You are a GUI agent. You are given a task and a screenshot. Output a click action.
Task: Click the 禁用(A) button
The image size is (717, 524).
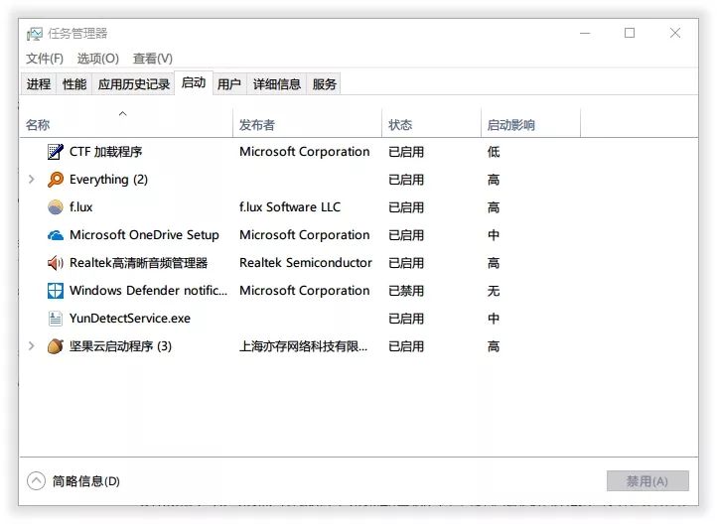(647, 481)
